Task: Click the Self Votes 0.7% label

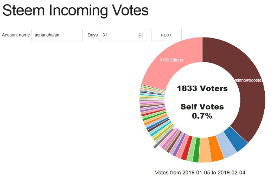Action: 202,111
